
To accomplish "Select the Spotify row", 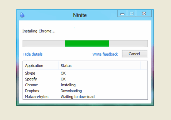I will click(31, 79).
